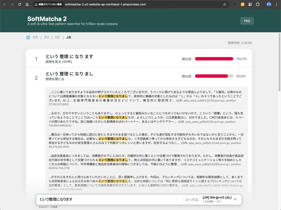Click example citing 080.jsonl.gz source
281x210 pixels.
[x=146, y=162]
